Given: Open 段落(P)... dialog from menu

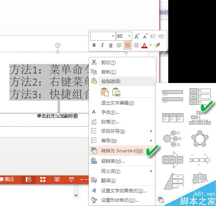Looking at the screenshot, I should [x=122, y=122].
